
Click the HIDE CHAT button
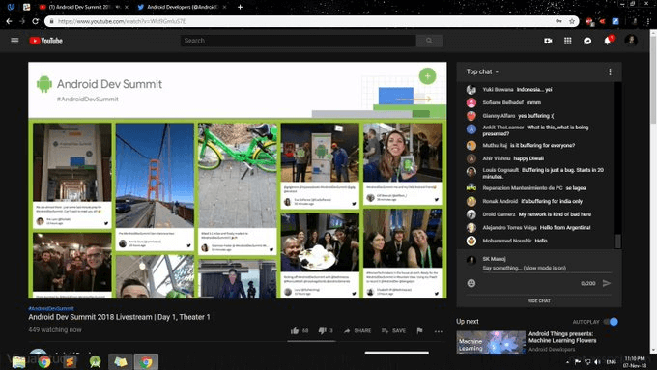click(539, 300)
